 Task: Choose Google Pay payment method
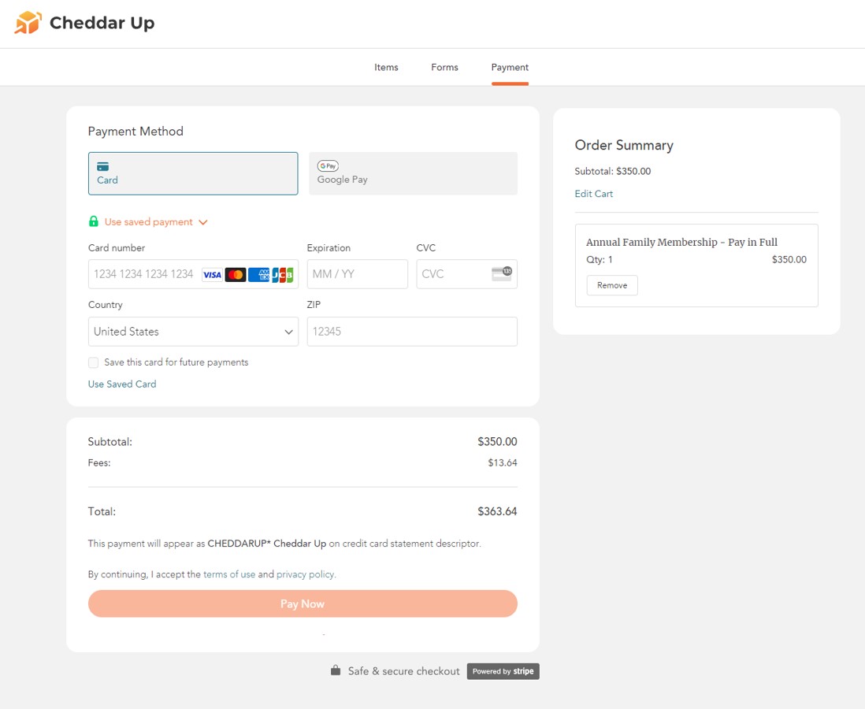pos(413,173)
